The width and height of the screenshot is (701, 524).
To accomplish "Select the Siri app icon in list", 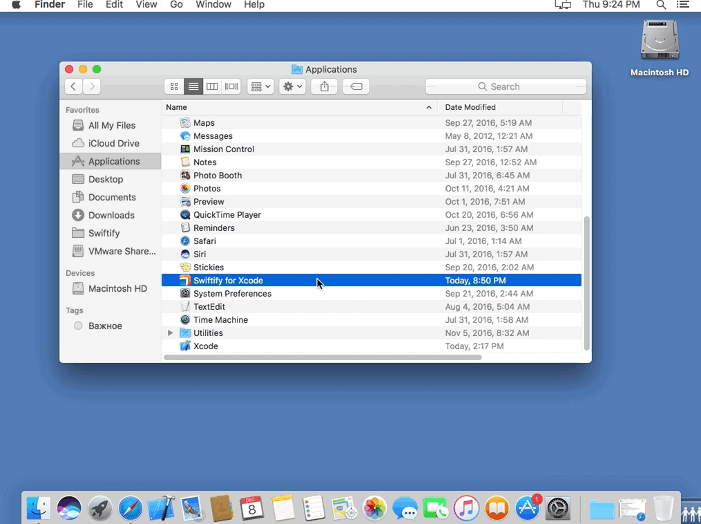I will (185, 254).
